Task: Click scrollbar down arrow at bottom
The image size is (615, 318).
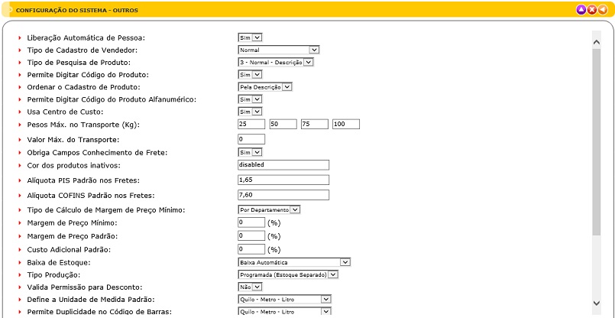Action: pos(597,303)
